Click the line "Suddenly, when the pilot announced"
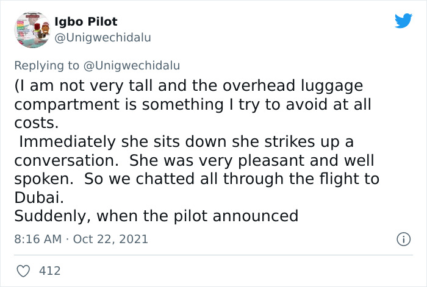This screenshot has width=427, height=287. click(156, 216)
